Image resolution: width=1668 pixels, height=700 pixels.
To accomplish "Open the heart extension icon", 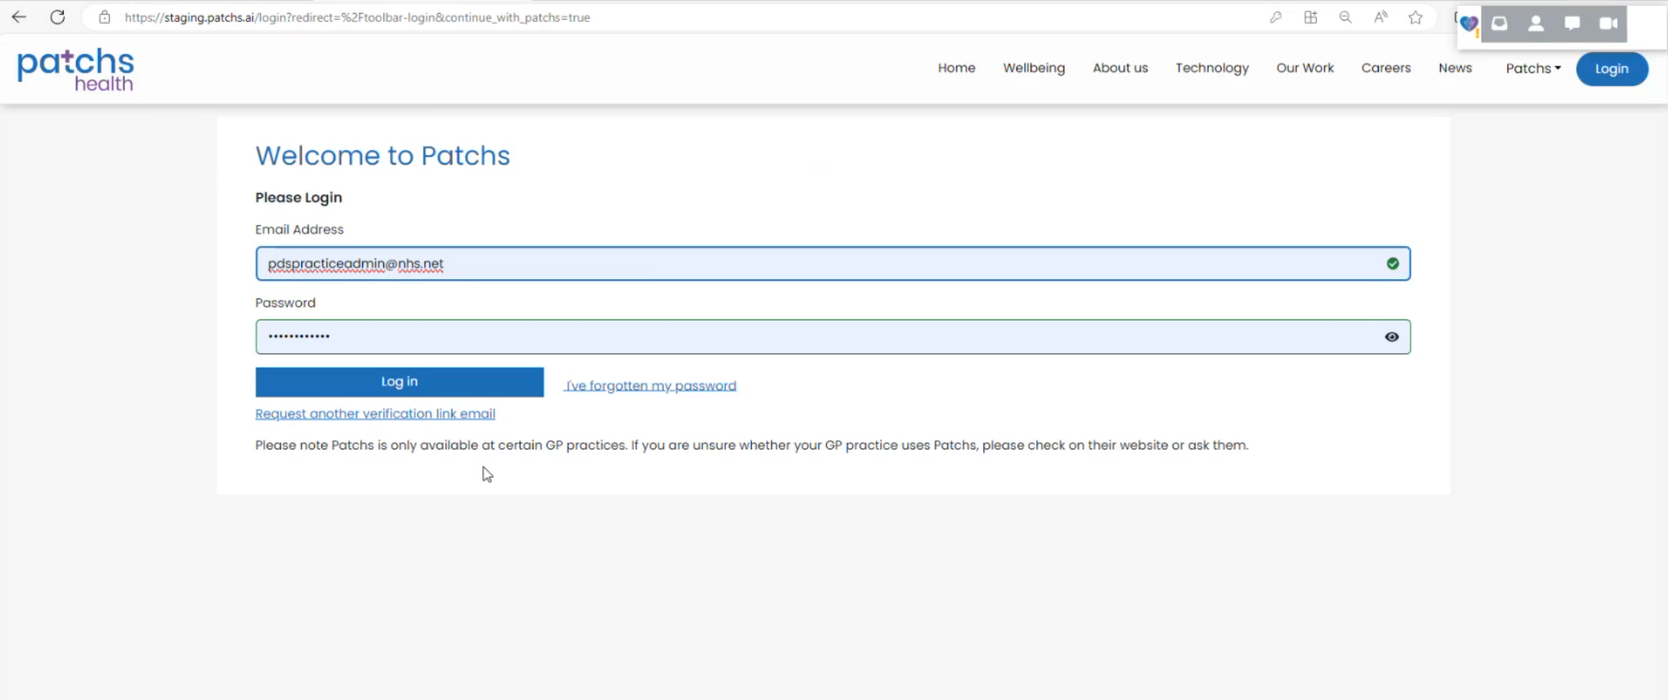I will (1469, 24).
